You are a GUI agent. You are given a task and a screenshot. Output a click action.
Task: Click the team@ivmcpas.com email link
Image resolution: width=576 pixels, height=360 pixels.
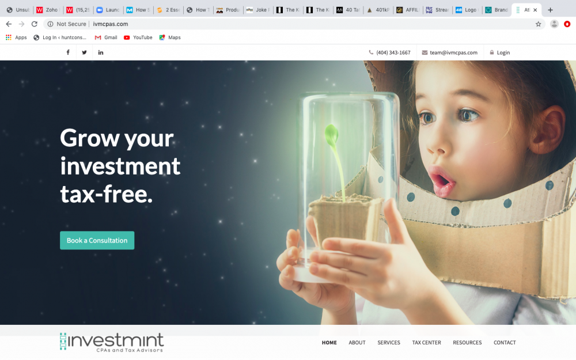[450, 52]
